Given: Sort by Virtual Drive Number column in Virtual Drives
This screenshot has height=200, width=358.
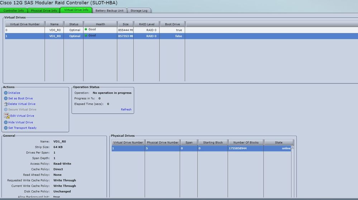Looking at the screenshot, I should (x=25, y=24).
